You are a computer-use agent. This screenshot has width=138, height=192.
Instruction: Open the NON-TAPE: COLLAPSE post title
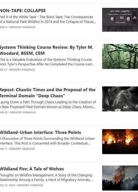click(x=23, y=11)
